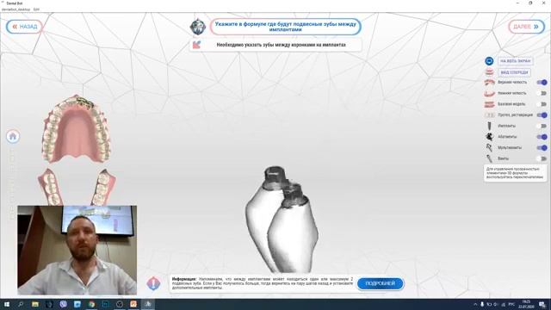Click the abutments icon
551x310 pixels.
(489, 137)
